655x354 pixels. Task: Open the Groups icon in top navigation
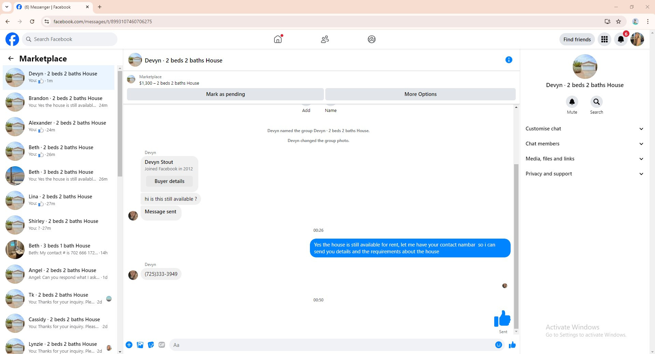pos(372,39)
